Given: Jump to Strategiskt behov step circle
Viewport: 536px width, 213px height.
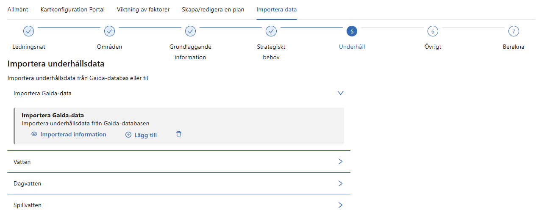Looking at the screenshot, I should 271,31.
